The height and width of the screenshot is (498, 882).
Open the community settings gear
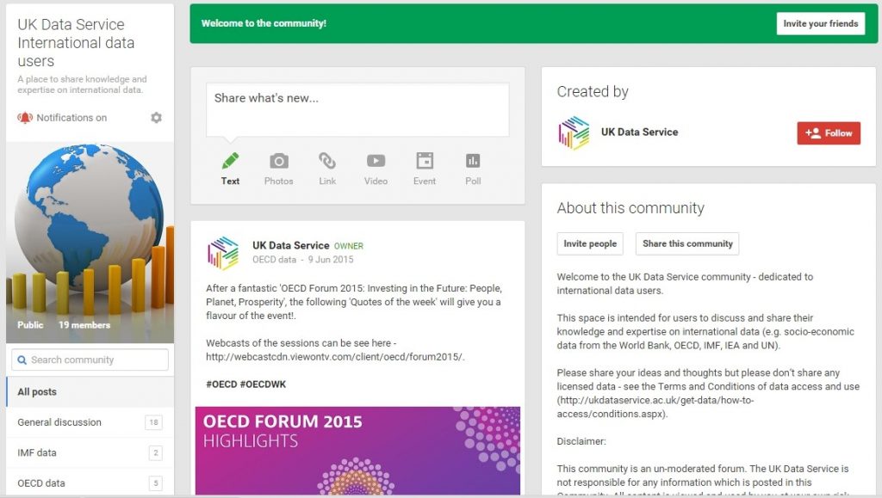tap(156, 118)
